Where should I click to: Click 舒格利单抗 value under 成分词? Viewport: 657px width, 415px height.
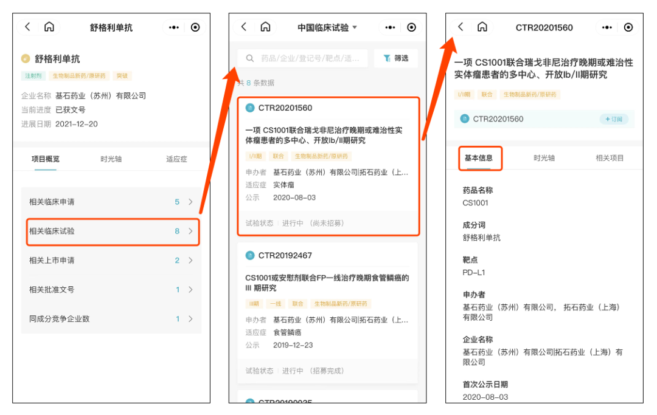click(481, 238)
